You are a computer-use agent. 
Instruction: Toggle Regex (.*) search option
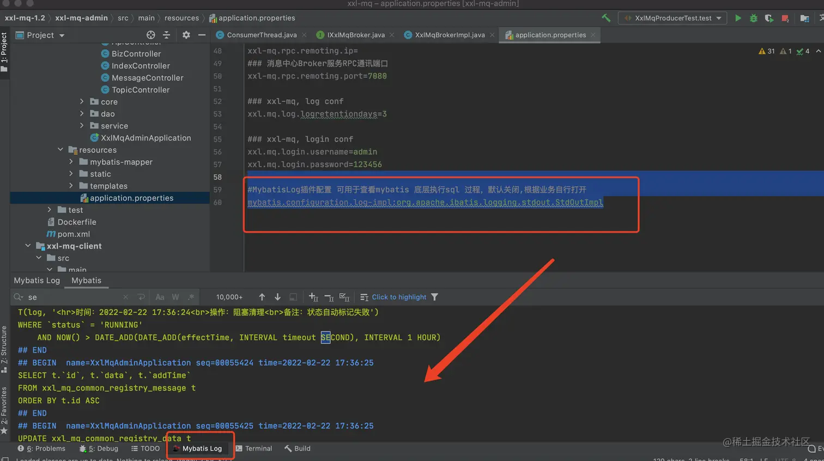pyautogui.click(x=191, y=297)
